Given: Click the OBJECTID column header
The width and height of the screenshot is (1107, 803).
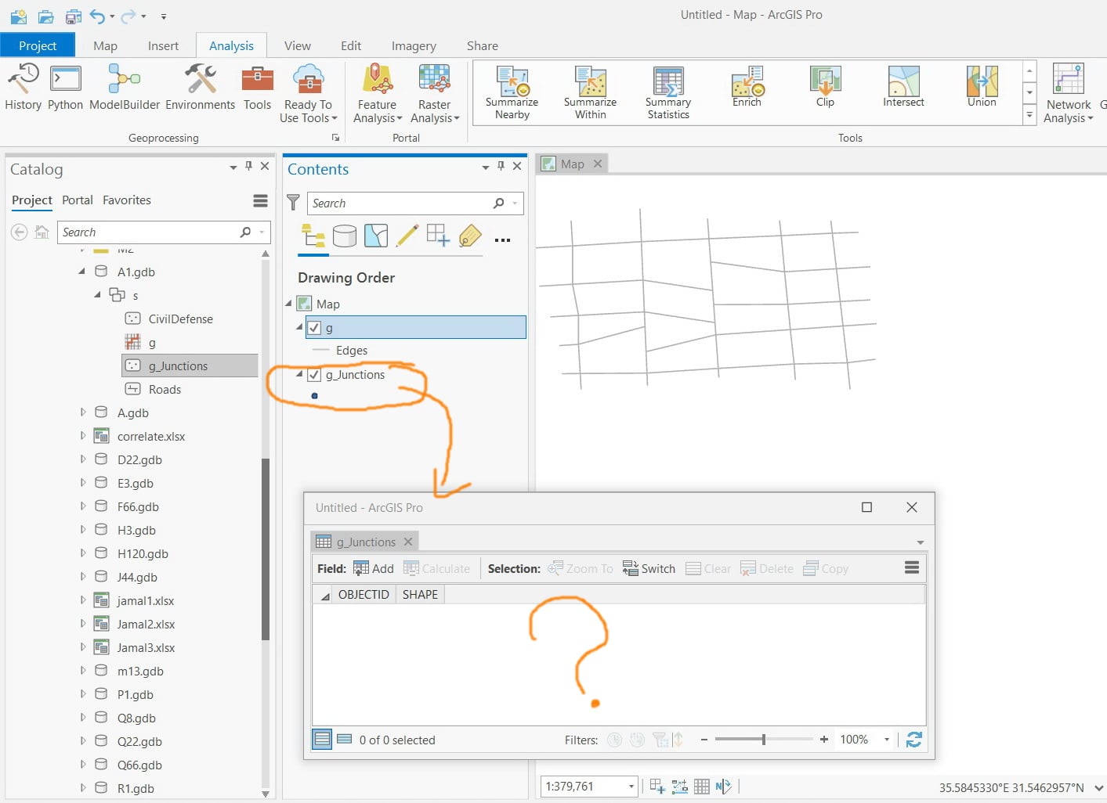Looking at the screenshot, I should pyautogui.click(x=364, y=595).
